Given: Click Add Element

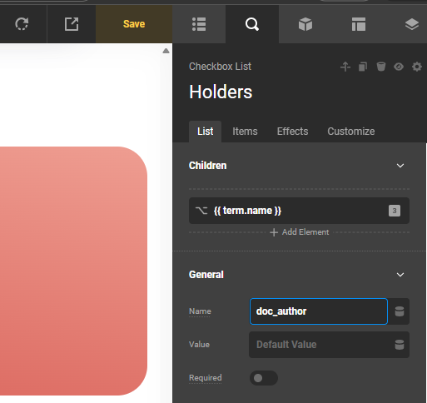Looking at the screenshot, I should (x=300, y=232).
